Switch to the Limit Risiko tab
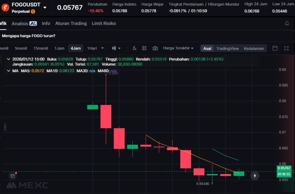 pos(104,24)
